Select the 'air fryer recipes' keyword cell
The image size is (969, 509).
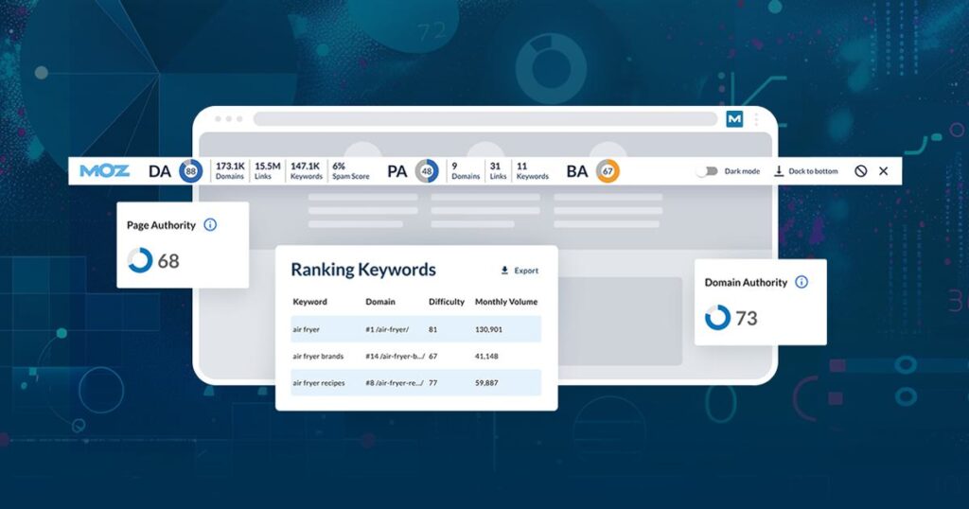pyautogui.click(x=318, y=383)
